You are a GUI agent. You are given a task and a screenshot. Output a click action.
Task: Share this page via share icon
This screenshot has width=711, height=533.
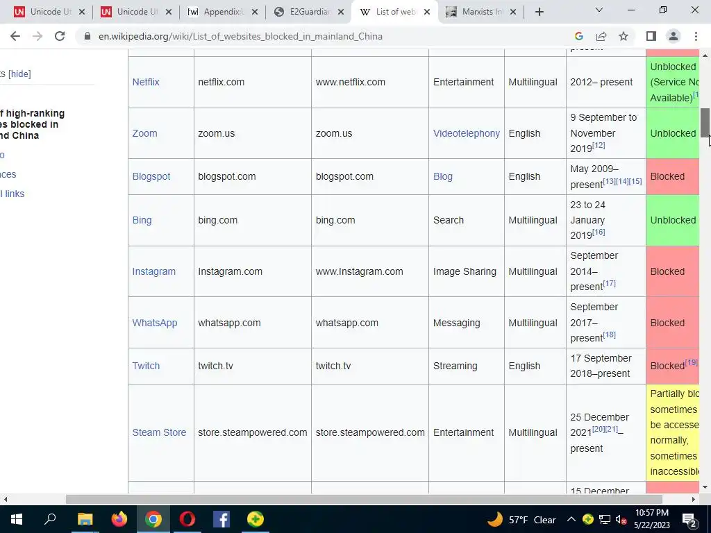tap(601, 36)
